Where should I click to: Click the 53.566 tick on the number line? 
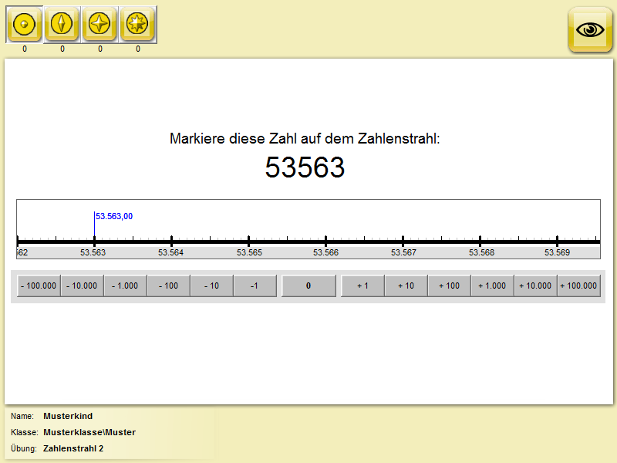point(326,242)
